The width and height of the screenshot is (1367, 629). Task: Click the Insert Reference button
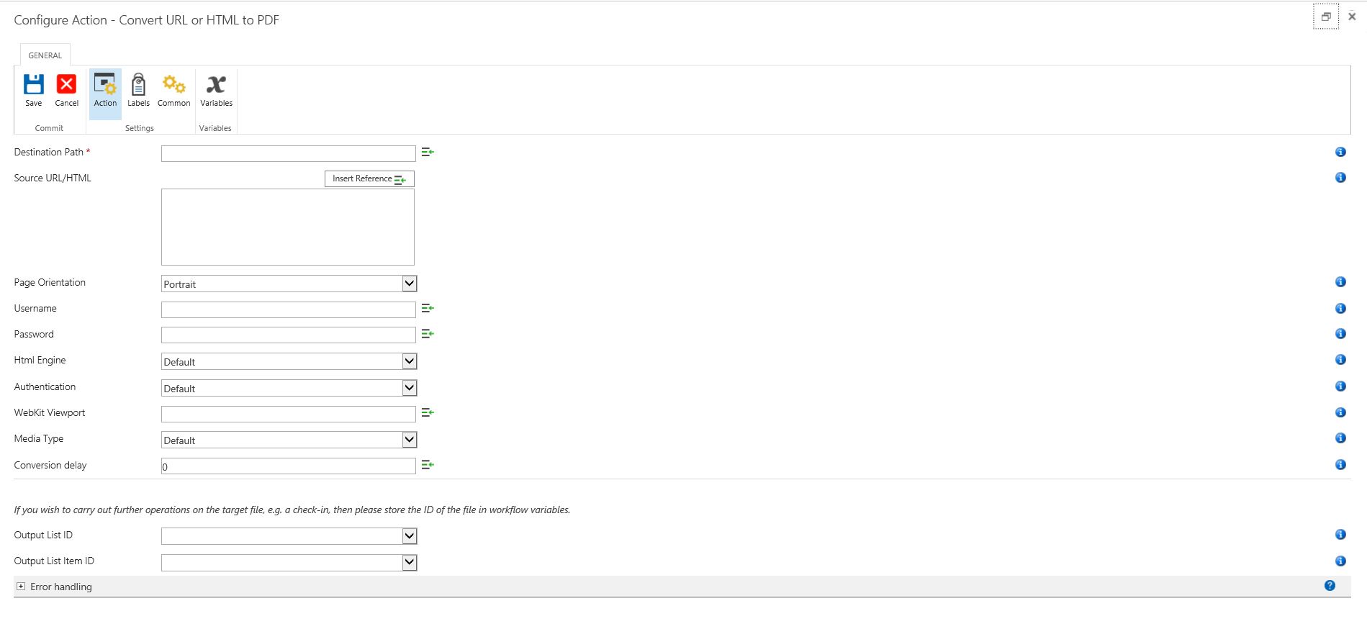tap(369, 179)
